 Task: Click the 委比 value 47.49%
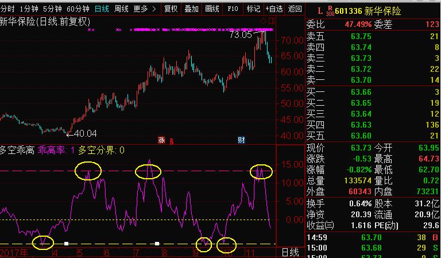358,25
